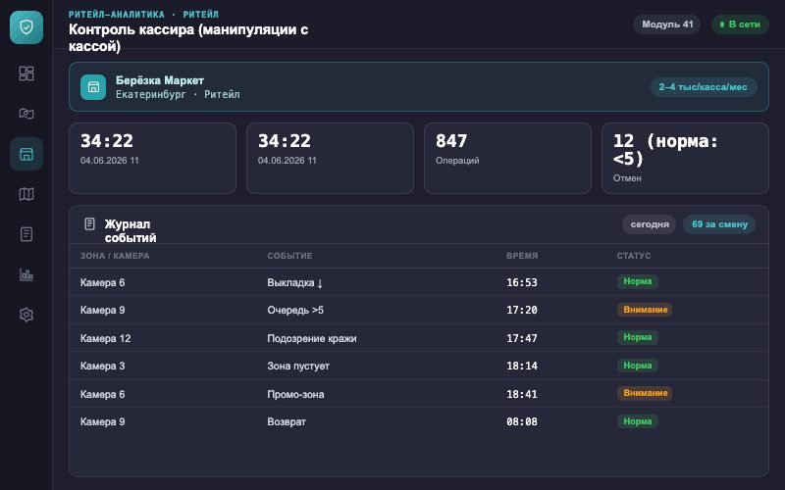Image resolution: width=785 pixels, height=490 pixels.
Task: Select the сегодня filter chip
Action: (x=650, y=224)
